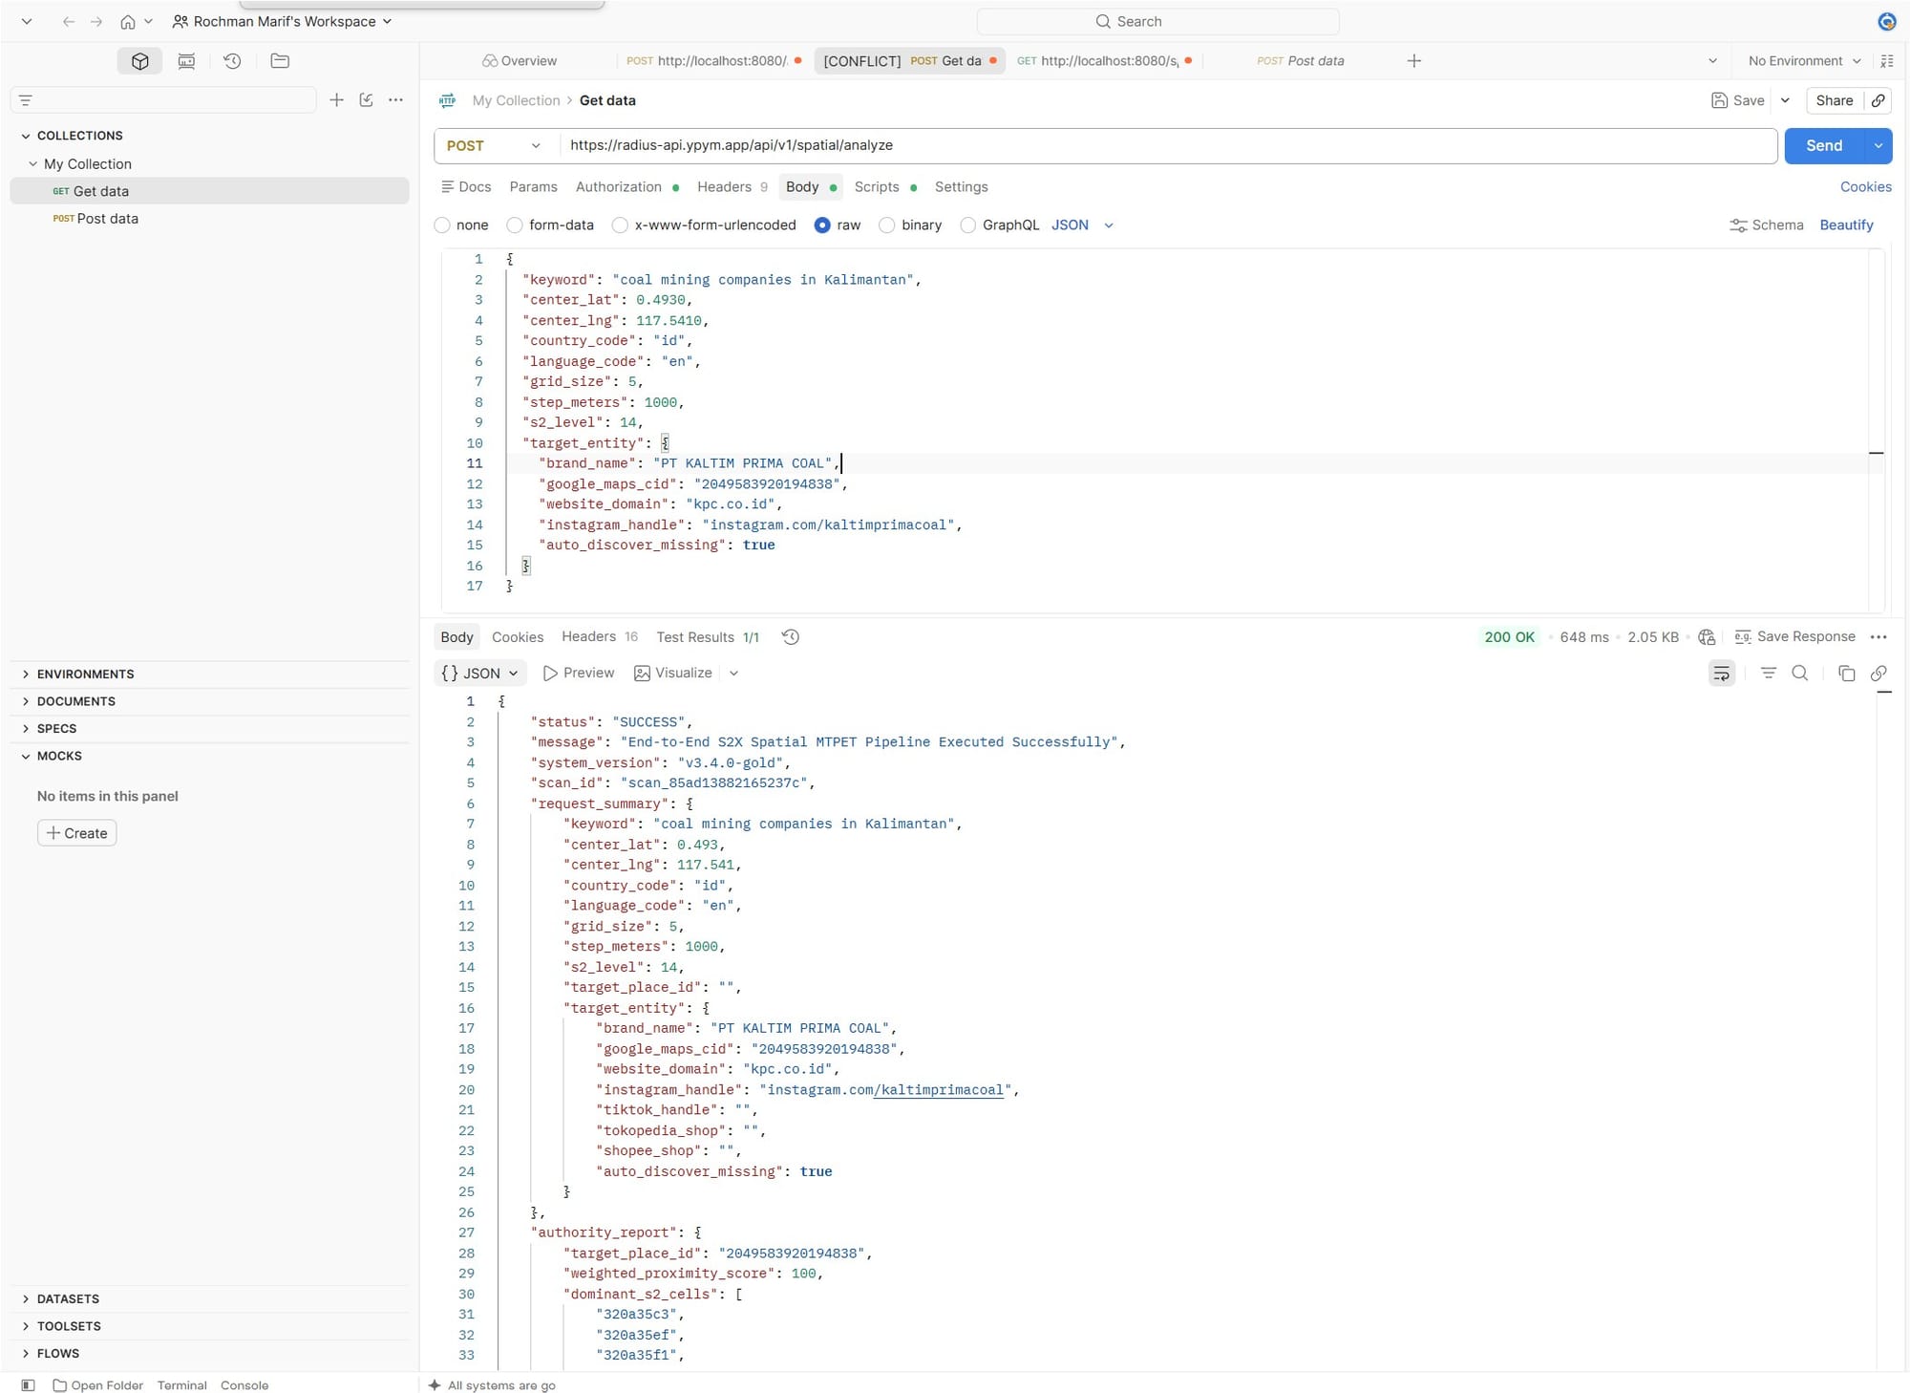
Task: Click the global Search bar
Action: coord(1157,22)
